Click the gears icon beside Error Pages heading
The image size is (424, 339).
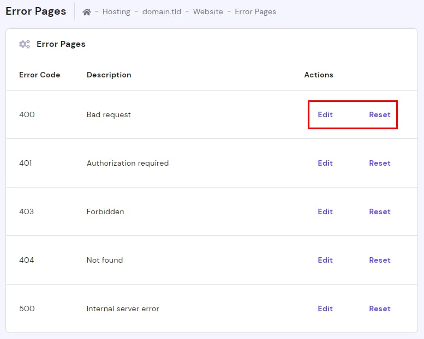[25, 44]
